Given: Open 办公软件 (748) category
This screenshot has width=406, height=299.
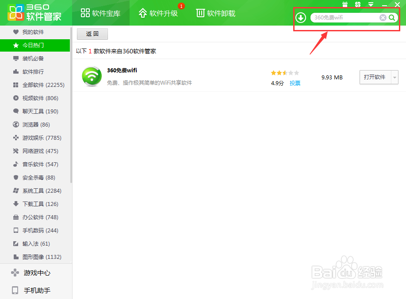Looking at the screenshot, I should pyautogui.click(x=35, y=217).
